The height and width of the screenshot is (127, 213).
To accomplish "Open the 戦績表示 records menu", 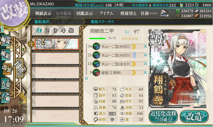I will (43, 13).
